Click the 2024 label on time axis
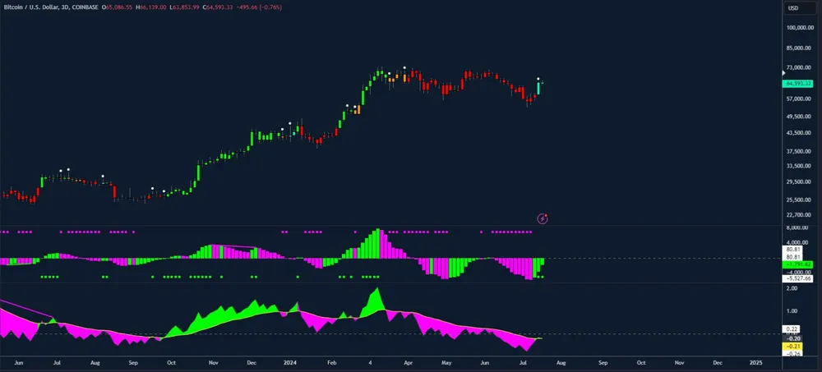822x372 pixels. (x=289, y=361)
